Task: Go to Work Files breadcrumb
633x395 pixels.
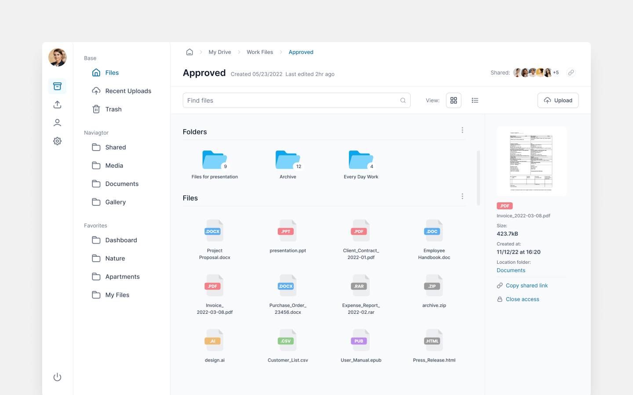Action: click(x=260, y=52)
